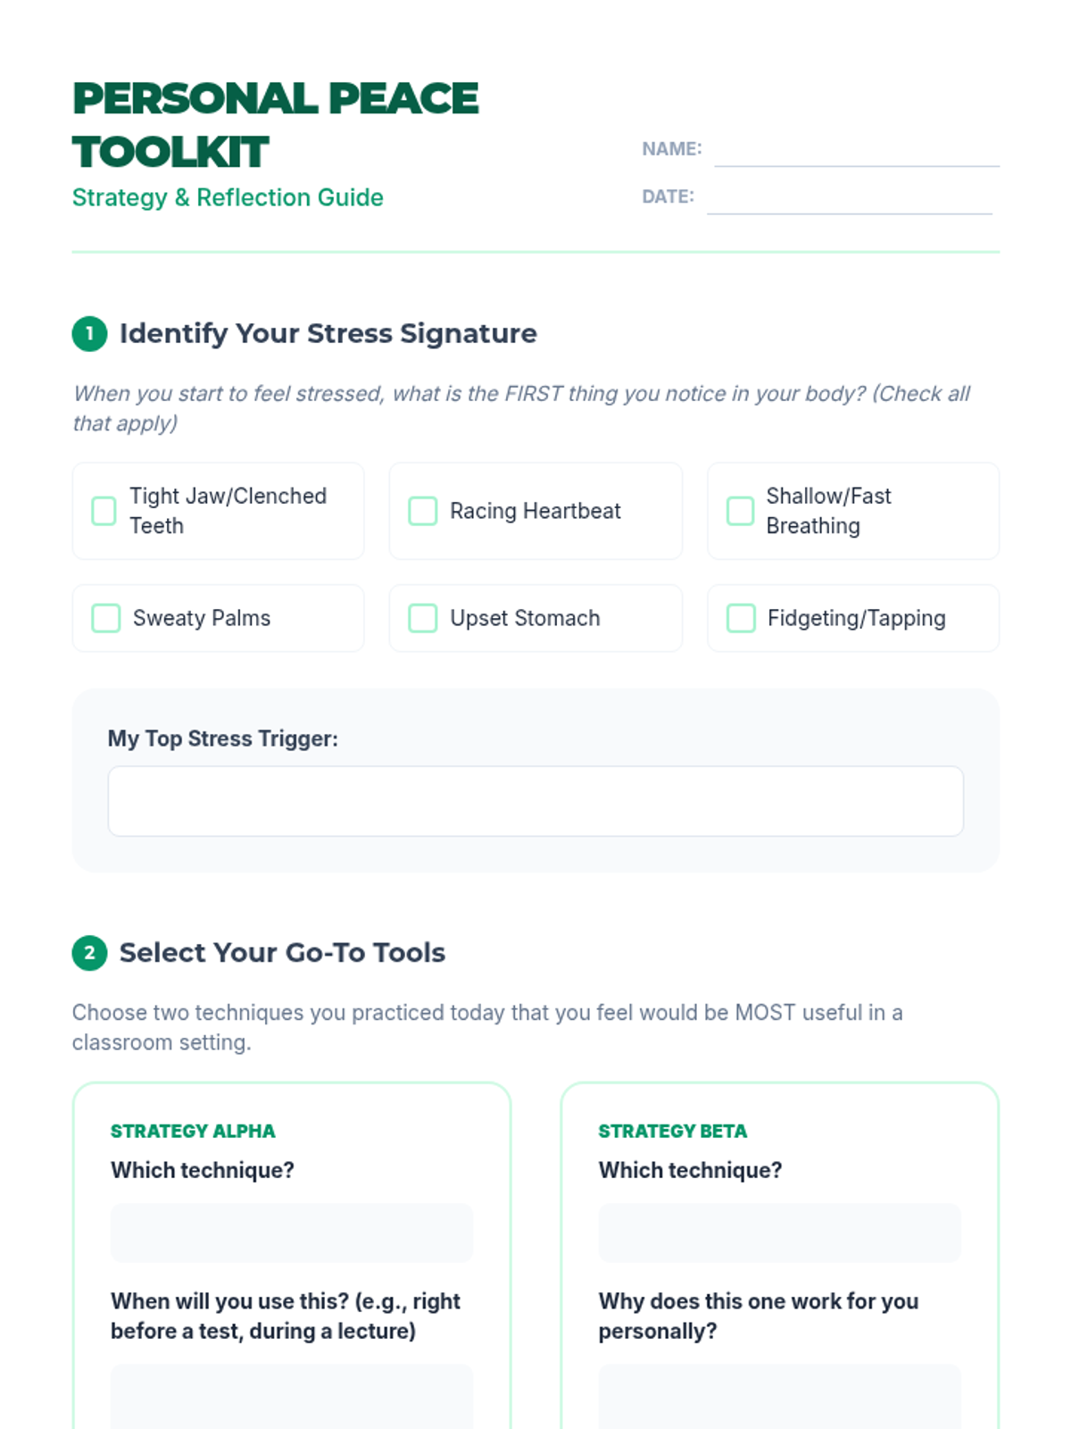
Task: Tick the Shallow/Fast Breathing checkbox
Action: (740, 511)
